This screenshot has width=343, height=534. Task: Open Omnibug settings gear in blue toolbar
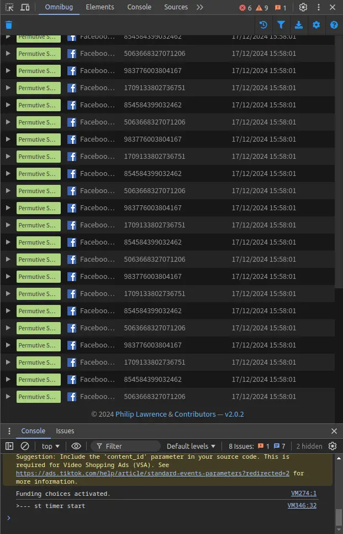coord(316,25)
